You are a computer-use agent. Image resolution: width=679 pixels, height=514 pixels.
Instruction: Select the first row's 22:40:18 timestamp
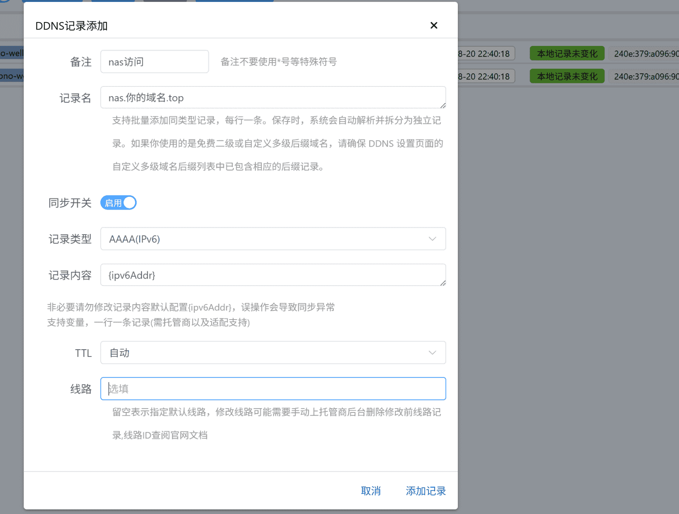click(x=485, y=54)
